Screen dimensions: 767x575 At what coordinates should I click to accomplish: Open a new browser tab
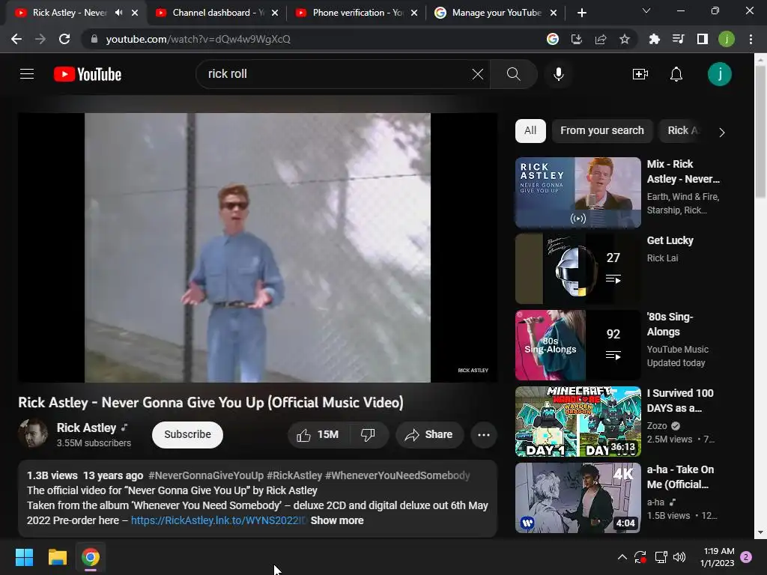click(581, 13)
